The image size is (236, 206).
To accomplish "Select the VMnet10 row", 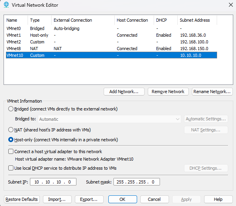I will [x=111, y=55].
